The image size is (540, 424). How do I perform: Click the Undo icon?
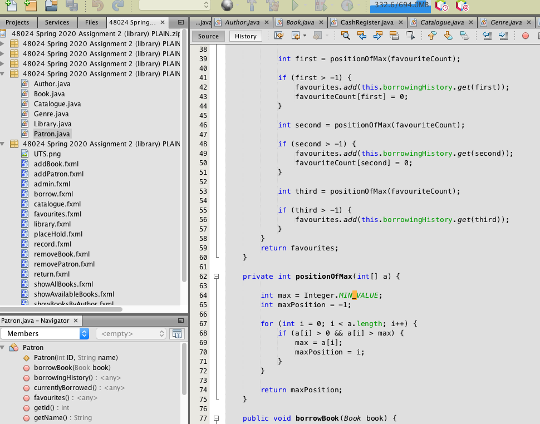pos(96,6)
